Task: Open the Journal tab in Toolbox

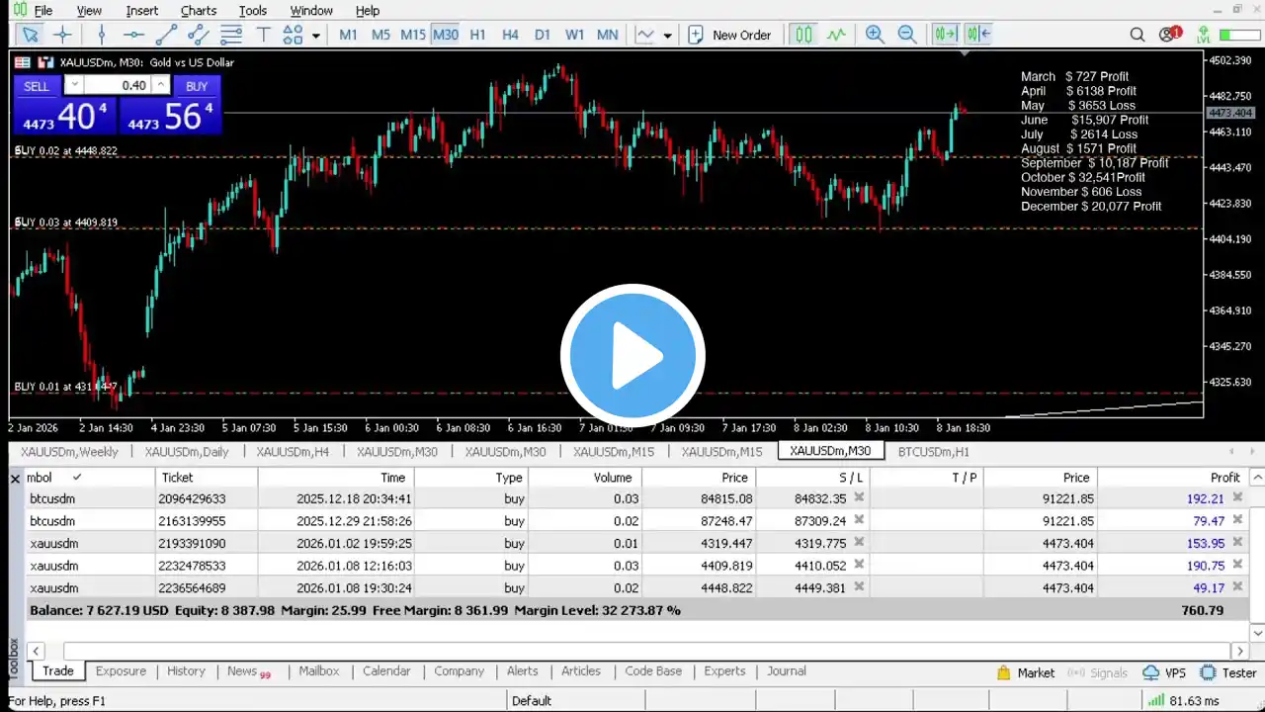Action: 787,671
